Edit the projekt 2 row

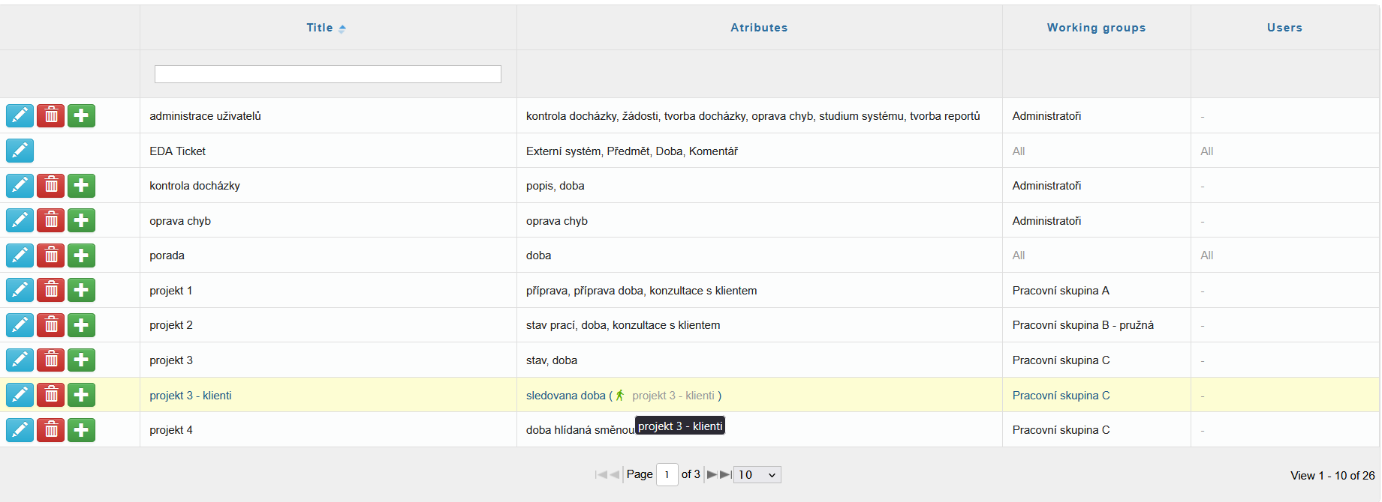(20, 325)
